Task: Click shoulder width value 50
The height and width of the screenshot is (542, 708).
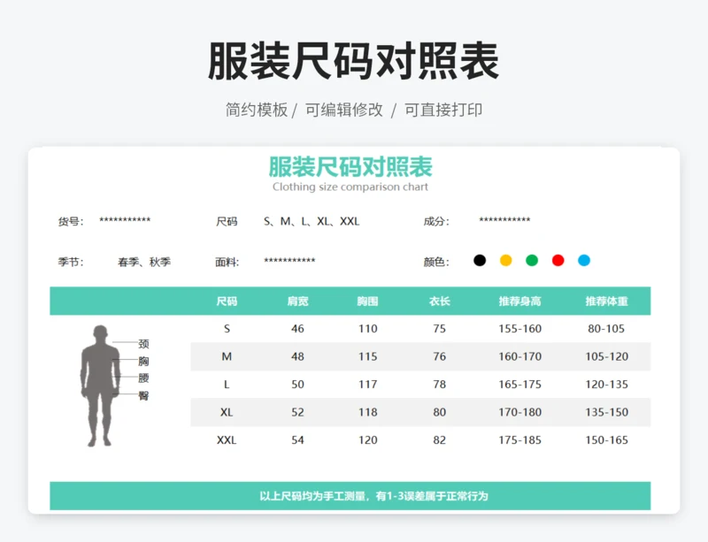Action: (297, 385)
